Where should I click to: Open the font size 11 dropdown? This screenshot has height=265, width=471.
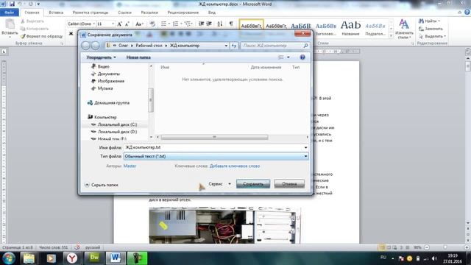click(x=113, y=24)
